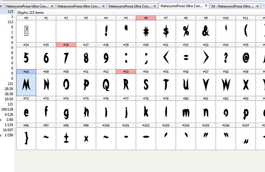Select the lowercase e glyph #72

[26, 112]
